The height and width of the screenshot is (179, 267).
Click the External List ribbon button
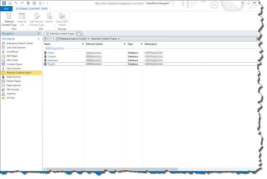(x=22, y=19)
